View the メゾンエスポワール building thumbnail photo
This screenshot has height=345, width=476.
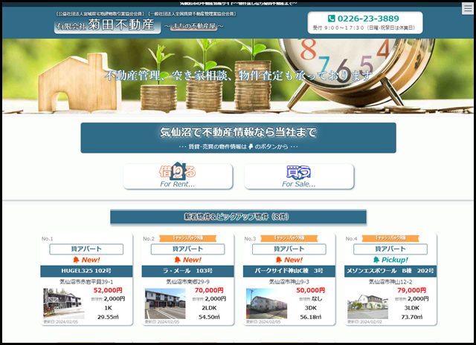coord(367,303)
